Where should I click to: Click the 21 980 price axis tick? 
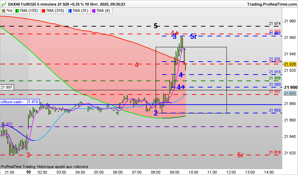coord(290,21)
